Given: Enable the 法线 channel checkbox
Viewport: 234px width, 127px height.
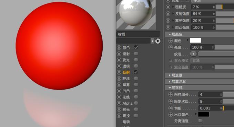Looking at the screenshot, I should click(136, 97).
